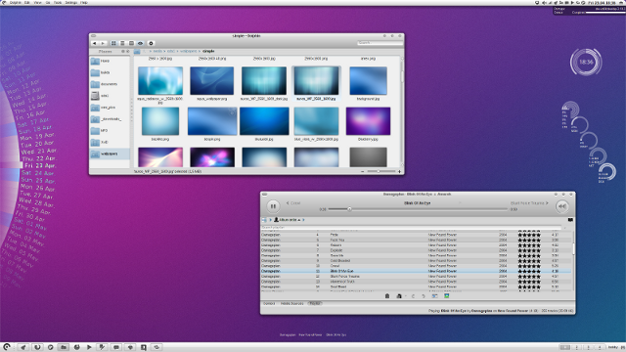
Task: Switch to Amarok's Context tab
Action: 269,304
